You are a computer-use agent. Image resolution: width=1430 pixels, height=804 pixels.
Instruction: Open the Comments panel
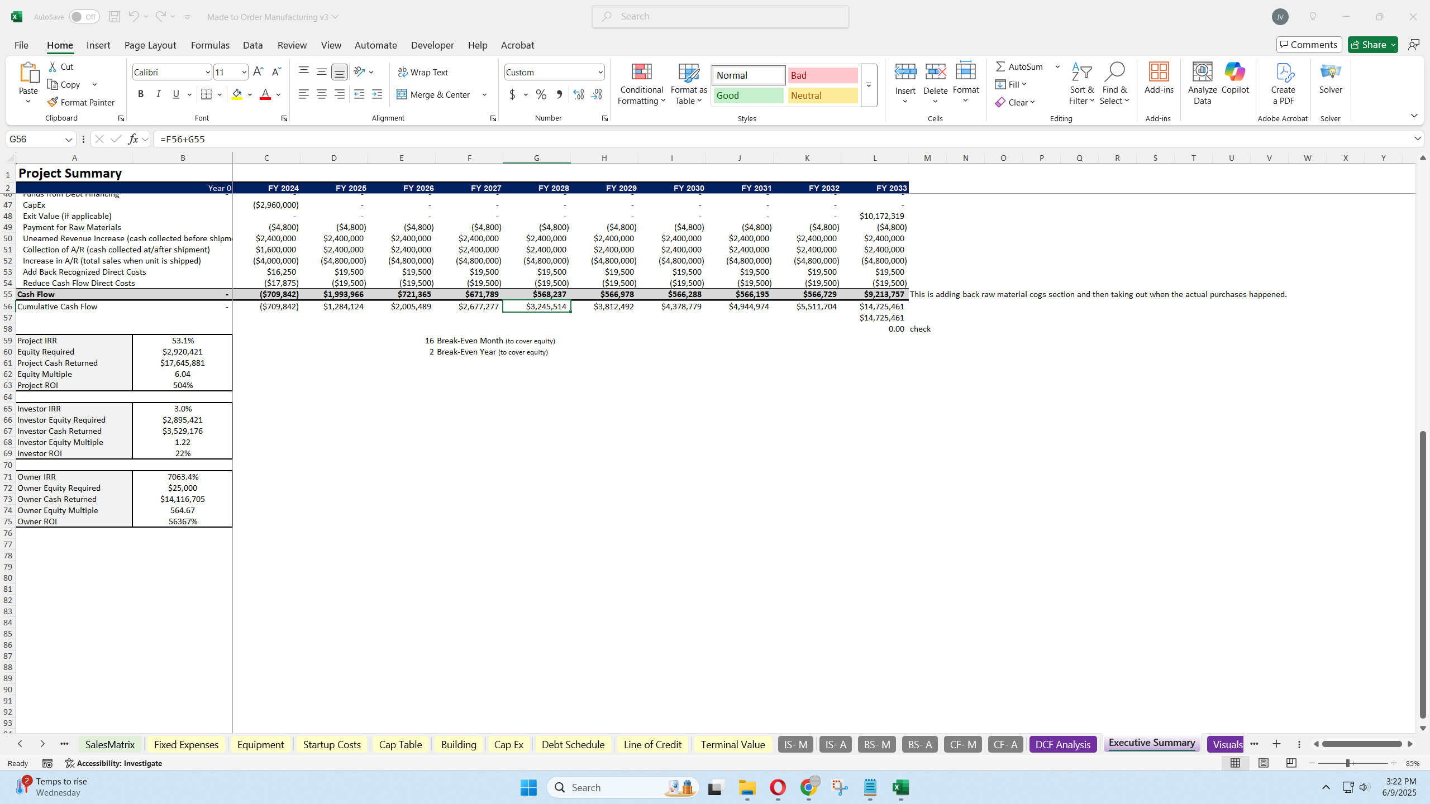[x=1309, y=44]
